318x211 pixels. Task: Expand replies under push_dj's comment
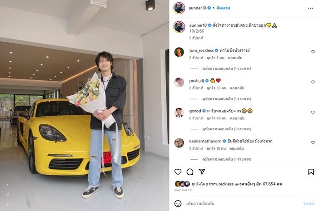click(x=227, y=99)
